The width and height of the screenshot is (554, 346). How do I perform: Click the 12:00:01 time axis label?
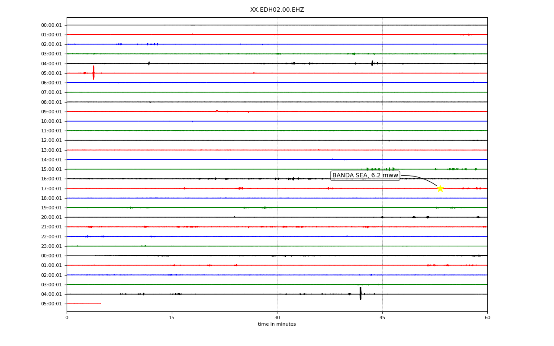pyautogui.click(x=52, y=140)
